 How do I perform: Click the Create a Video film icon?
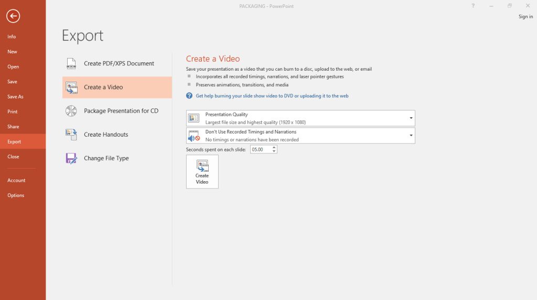click(x=71, y=87)
